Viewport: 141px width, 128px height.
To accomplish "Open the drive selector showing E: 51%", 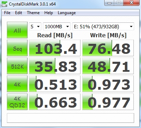I will (103, 27).
